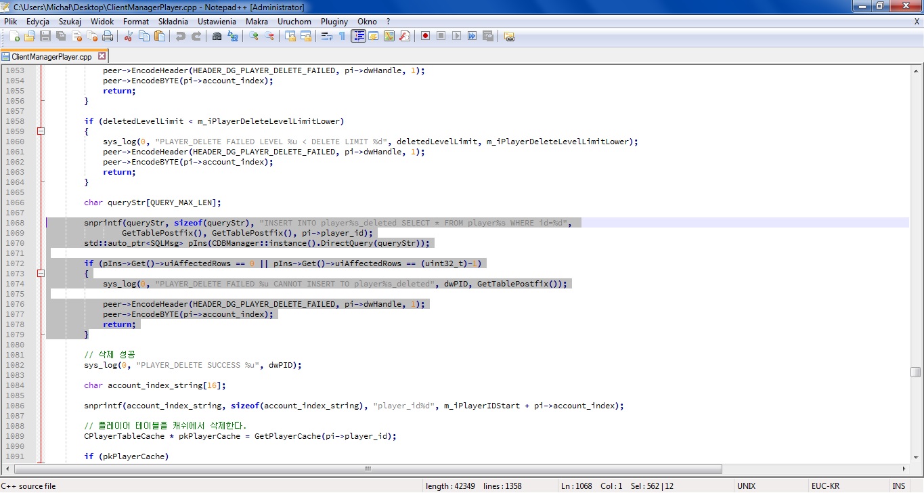Open a file with the Open folder icon
The image size is (924, 493).
30,36
